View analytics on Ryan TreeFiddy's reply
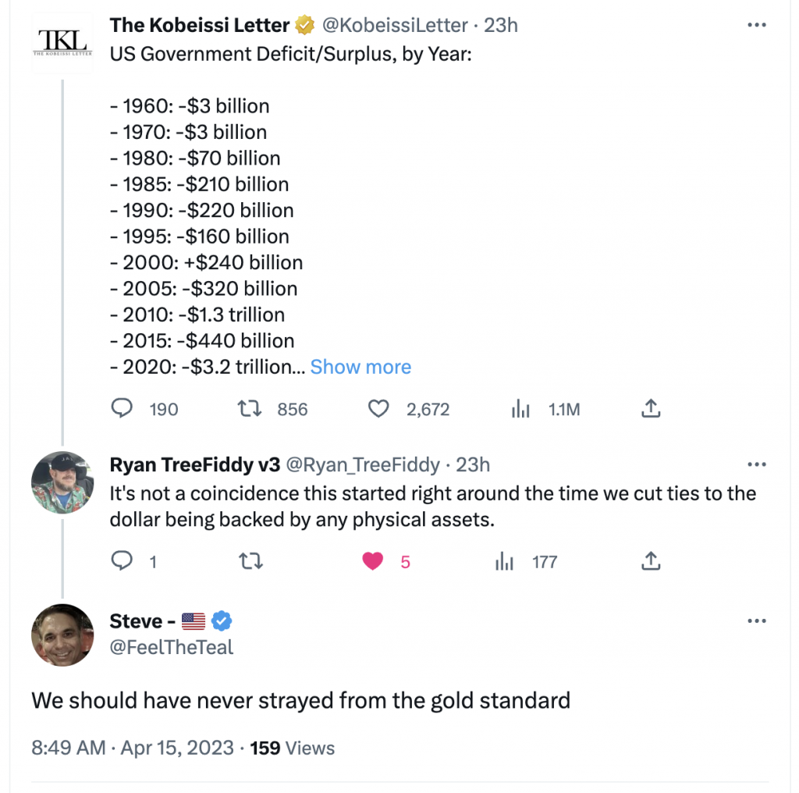Viewport: 799px width, 793px height. (505, 561)
